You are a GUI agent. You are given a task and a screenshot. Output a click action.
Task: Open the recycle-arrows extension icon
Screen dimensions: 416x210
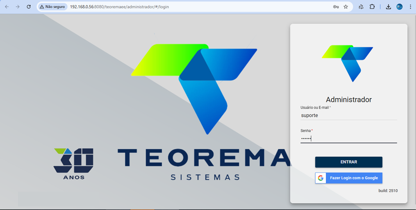coord(361,7)
